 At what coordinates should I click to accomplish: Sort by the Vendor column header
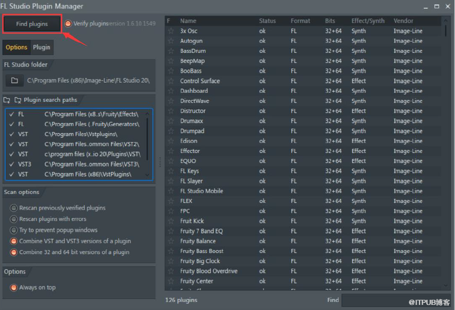click(403, 21)
